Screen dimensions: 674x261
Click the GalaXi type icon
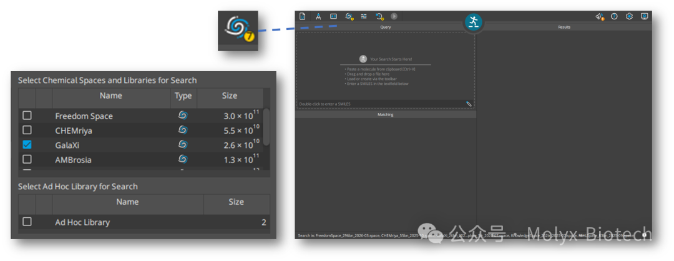183,144
